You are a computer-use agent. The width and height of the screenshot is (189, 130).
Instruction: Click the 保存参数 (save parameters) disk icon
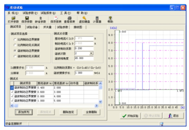(27, 18)
